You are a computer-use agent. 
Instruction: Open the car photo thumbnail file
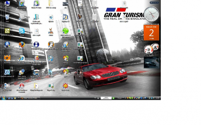[x=65, y=4]
